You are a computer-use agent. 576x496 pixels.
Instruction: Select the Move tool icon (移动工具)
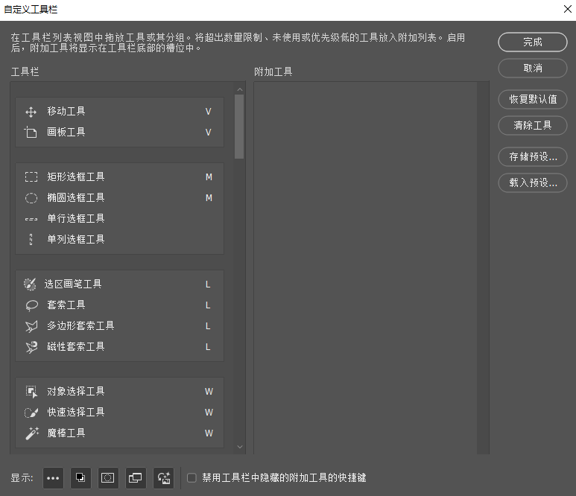[x=31, y=112]
